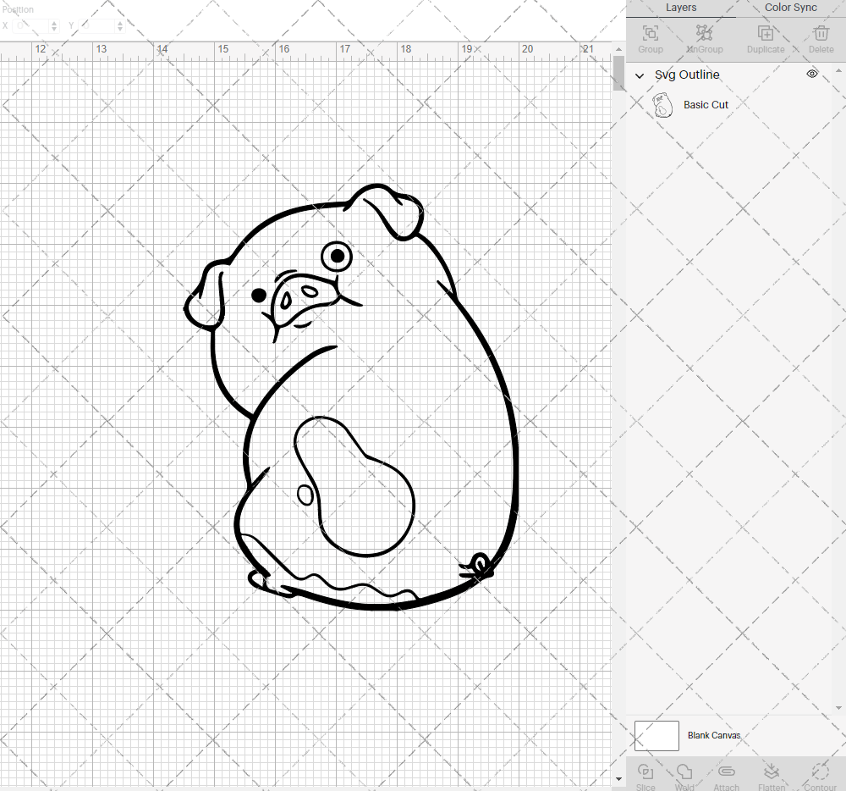Click the Slice tool icon
The image size is (846, 791).
645,772
